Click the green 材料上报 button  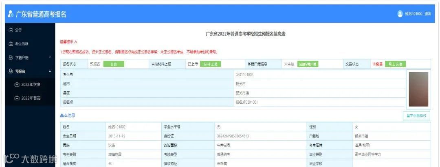[x=211, y=64]
